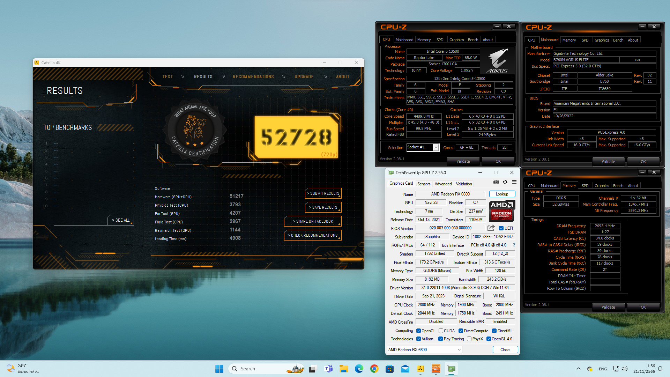The width and height of the screenshot is (670, 377).
Task: Open the GPU-Z hamburger menu
Action: (x=514, y=182)
